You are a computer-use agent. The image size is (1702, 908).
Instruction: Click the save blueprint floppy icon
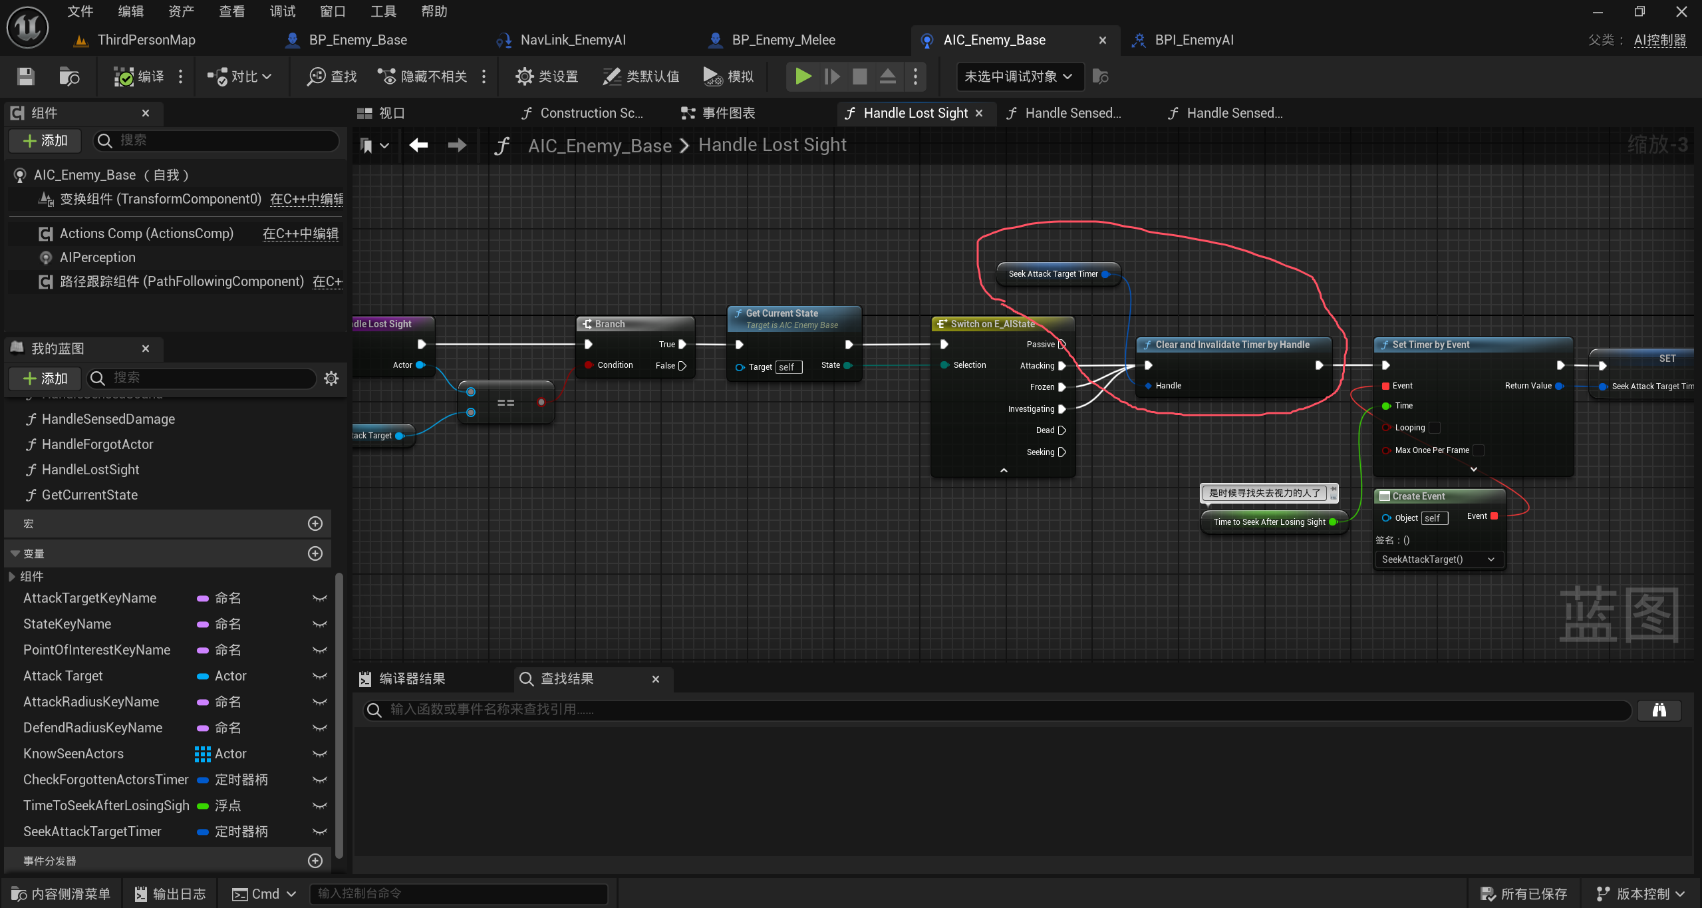pos(25,76)
